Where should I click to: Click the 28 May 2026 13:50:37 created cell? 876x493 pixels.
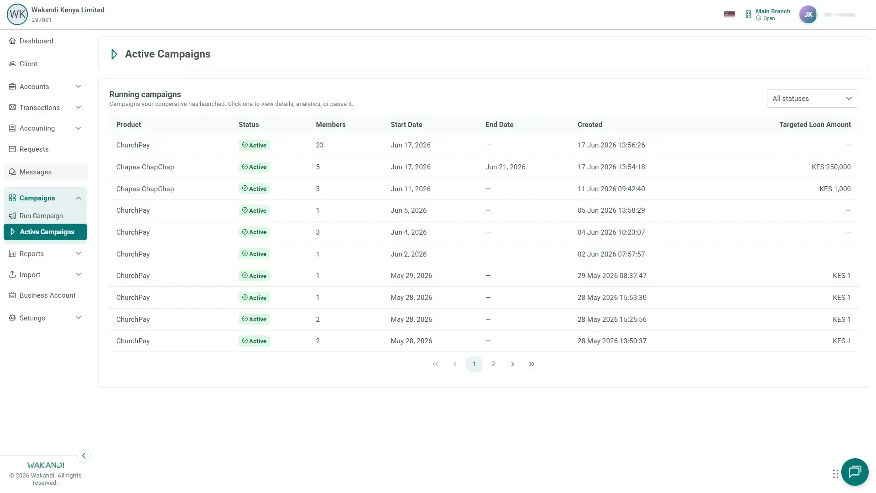coord(612,341)
